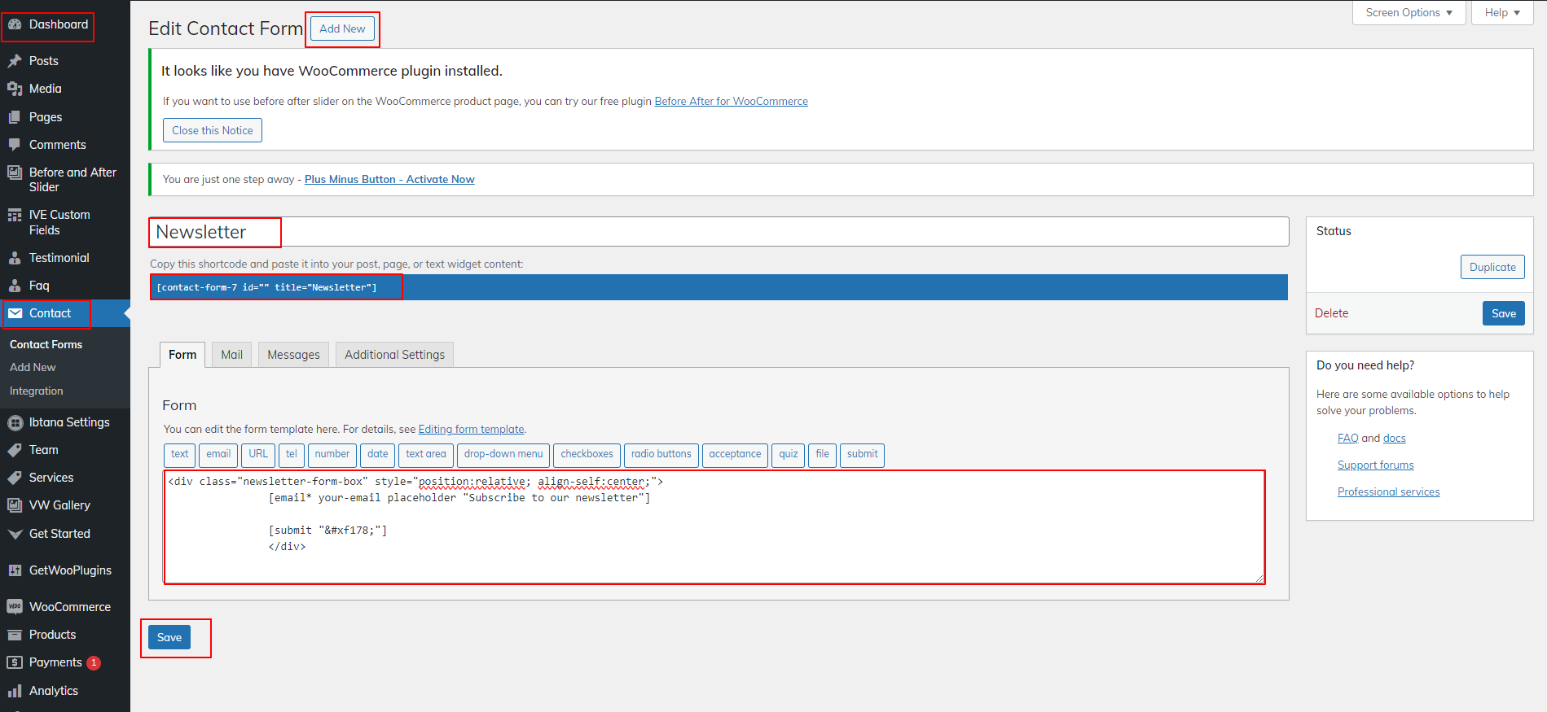Click the Analytics bar chart icon
The width and height of the screenshot is (1547, 712).
tap(15, 691)
